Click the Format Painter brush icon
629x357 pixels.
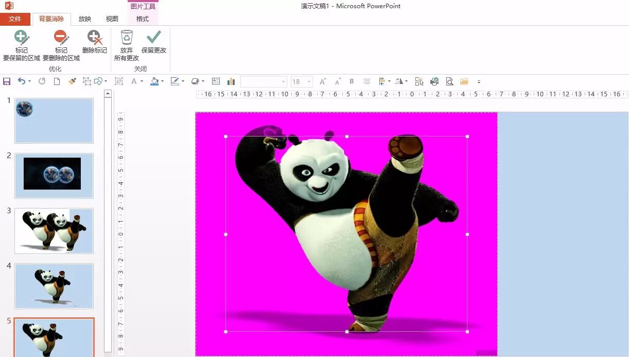(72, 81)
